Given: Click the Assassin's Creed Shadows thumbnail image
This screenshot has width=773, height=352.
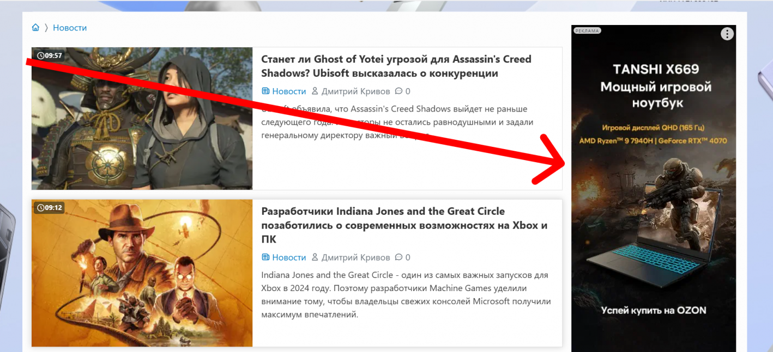Looking at the screenshot, I should [142, 118].
